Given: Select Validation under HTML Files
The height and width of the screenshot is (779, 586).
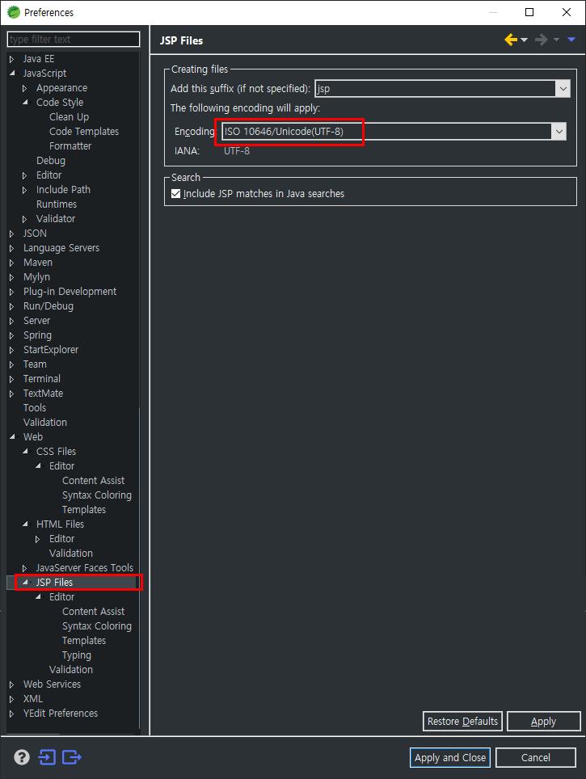Looking at the screenshot, I should 70,554.
